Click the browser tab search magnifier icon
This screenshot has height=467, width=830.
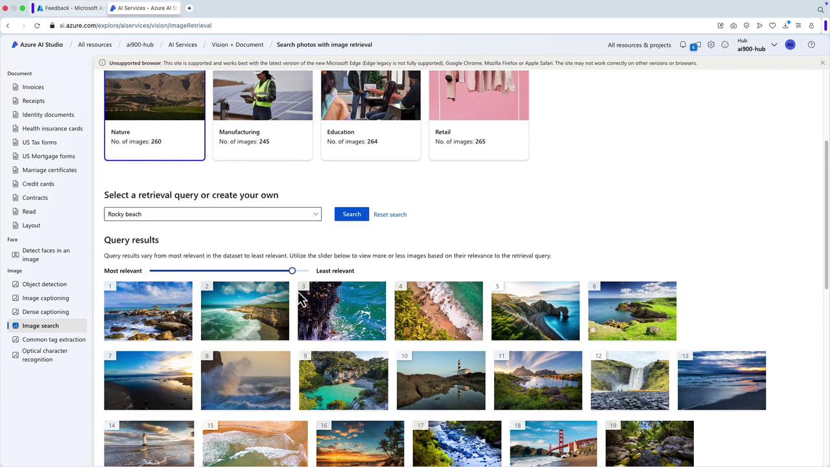(x=821, y=9)
